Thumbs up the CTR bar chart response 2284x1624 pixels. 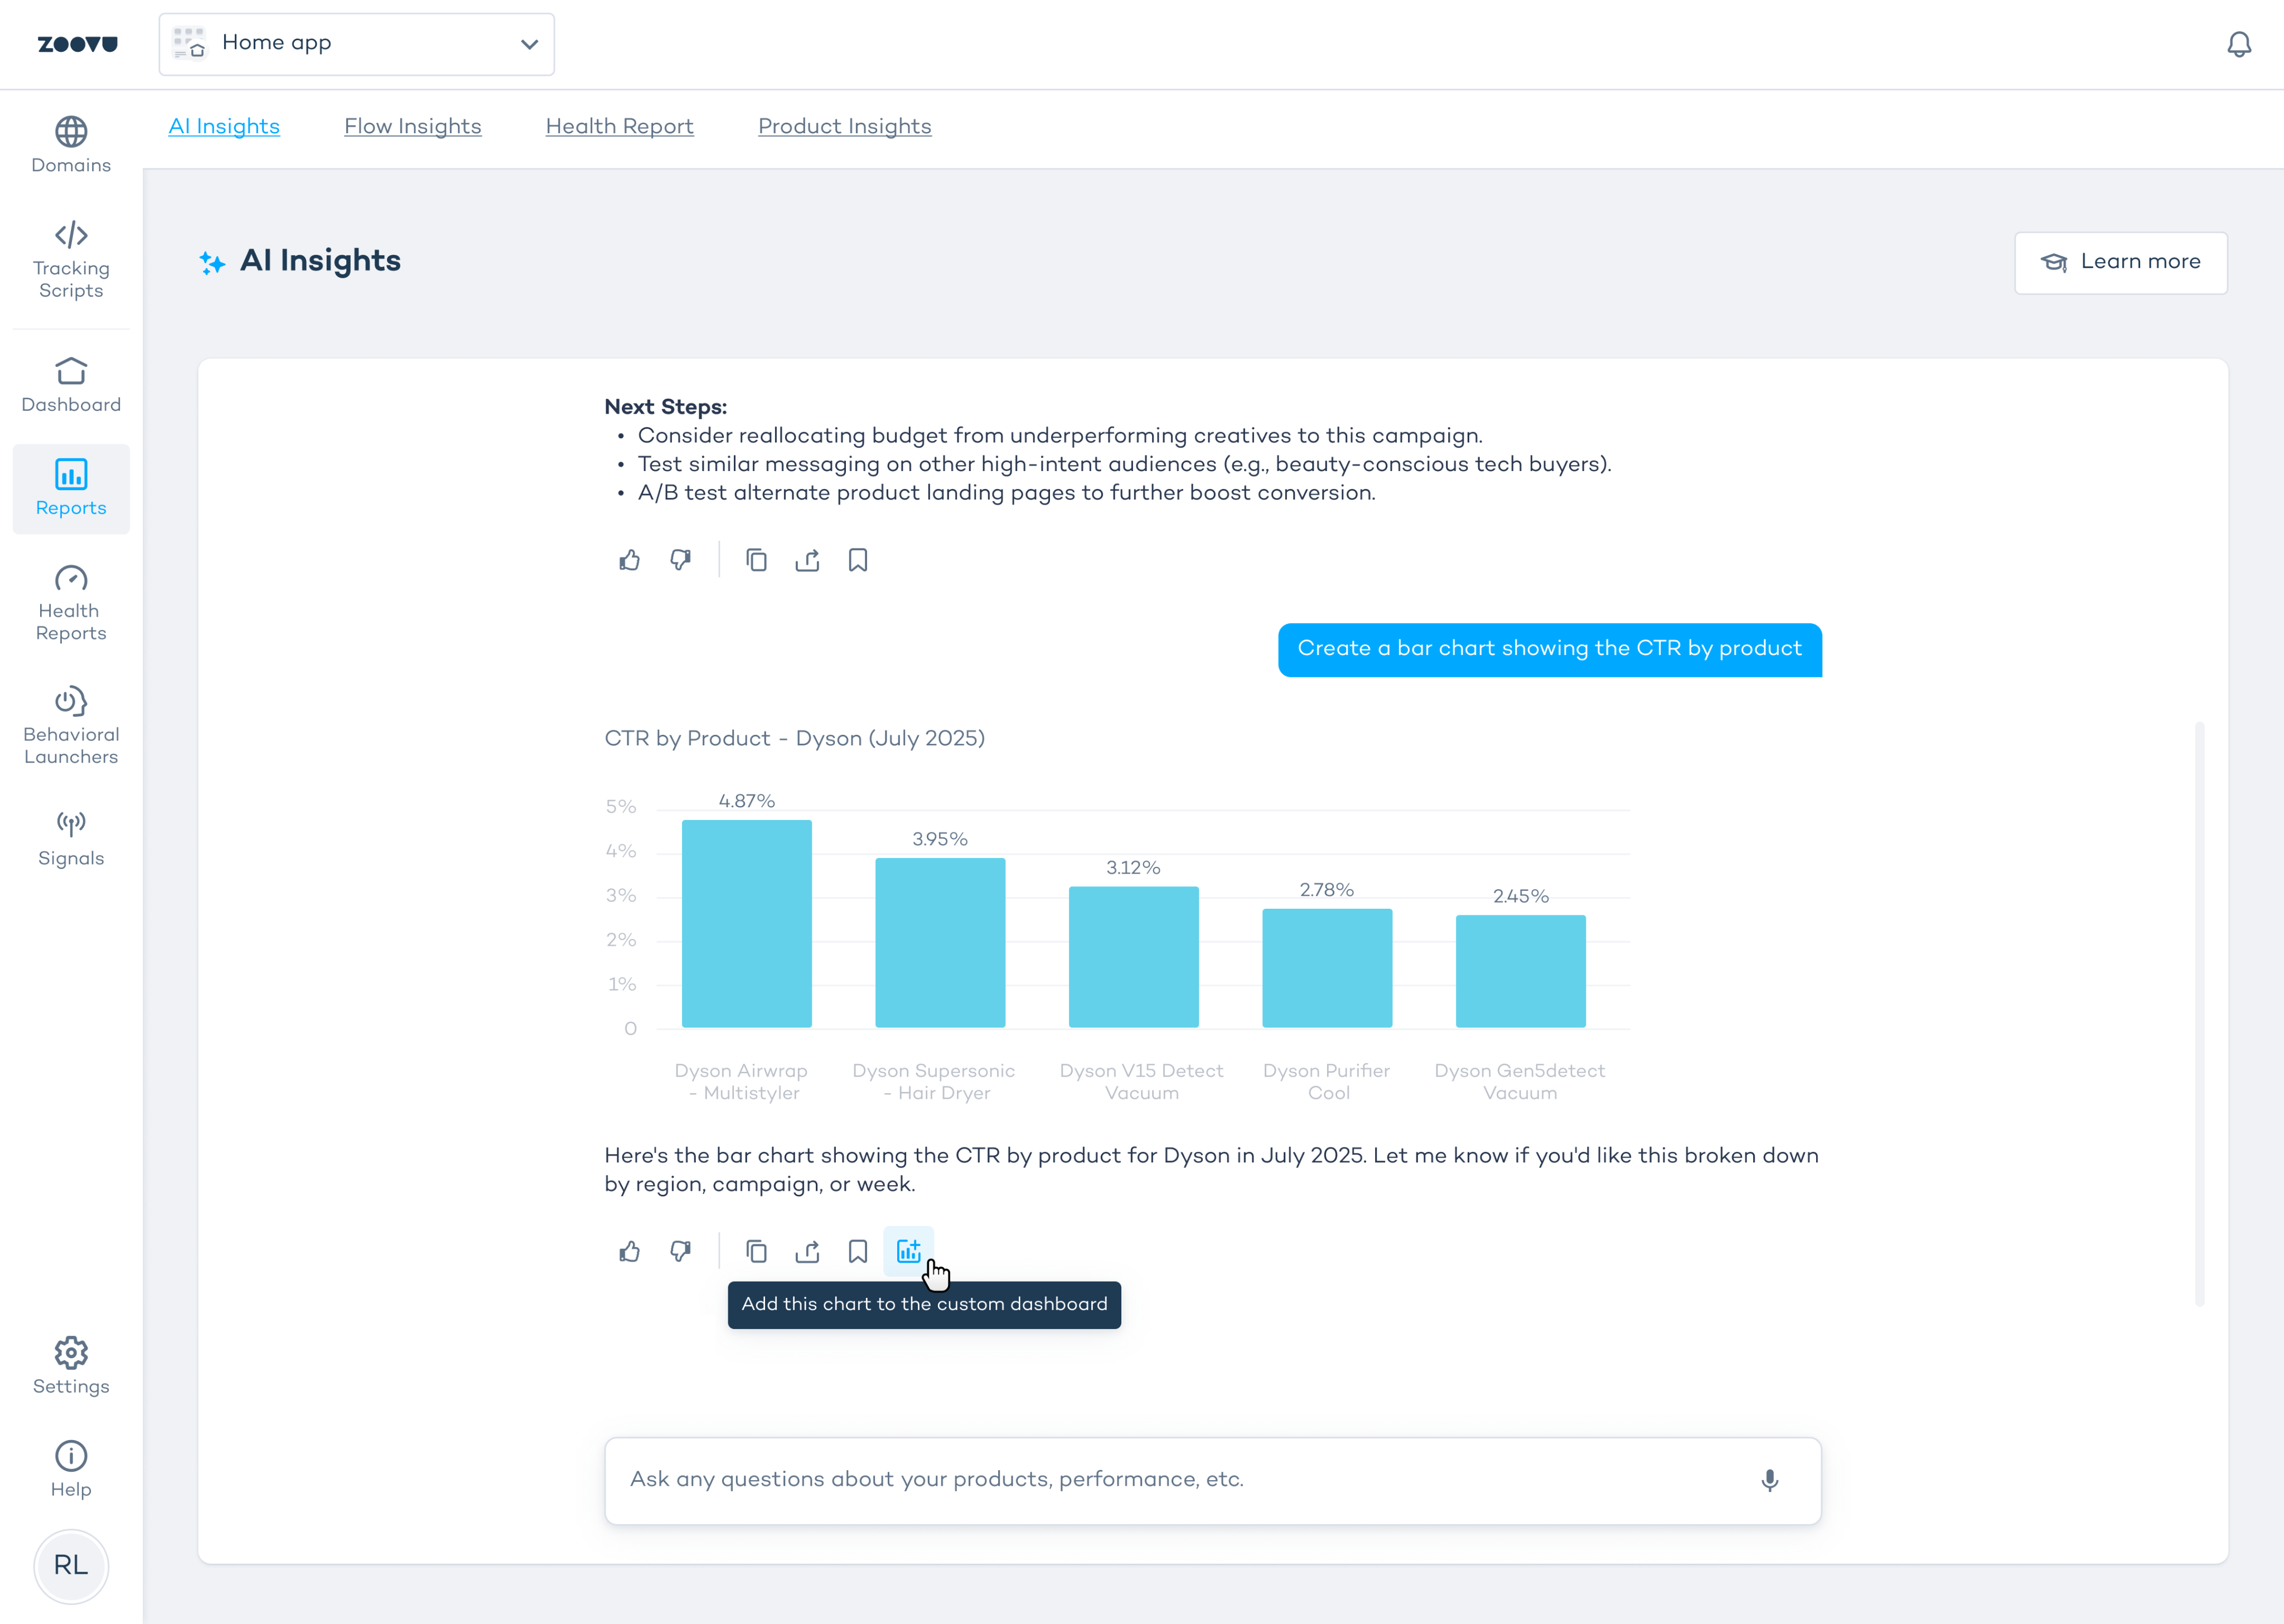[629, 1251]
